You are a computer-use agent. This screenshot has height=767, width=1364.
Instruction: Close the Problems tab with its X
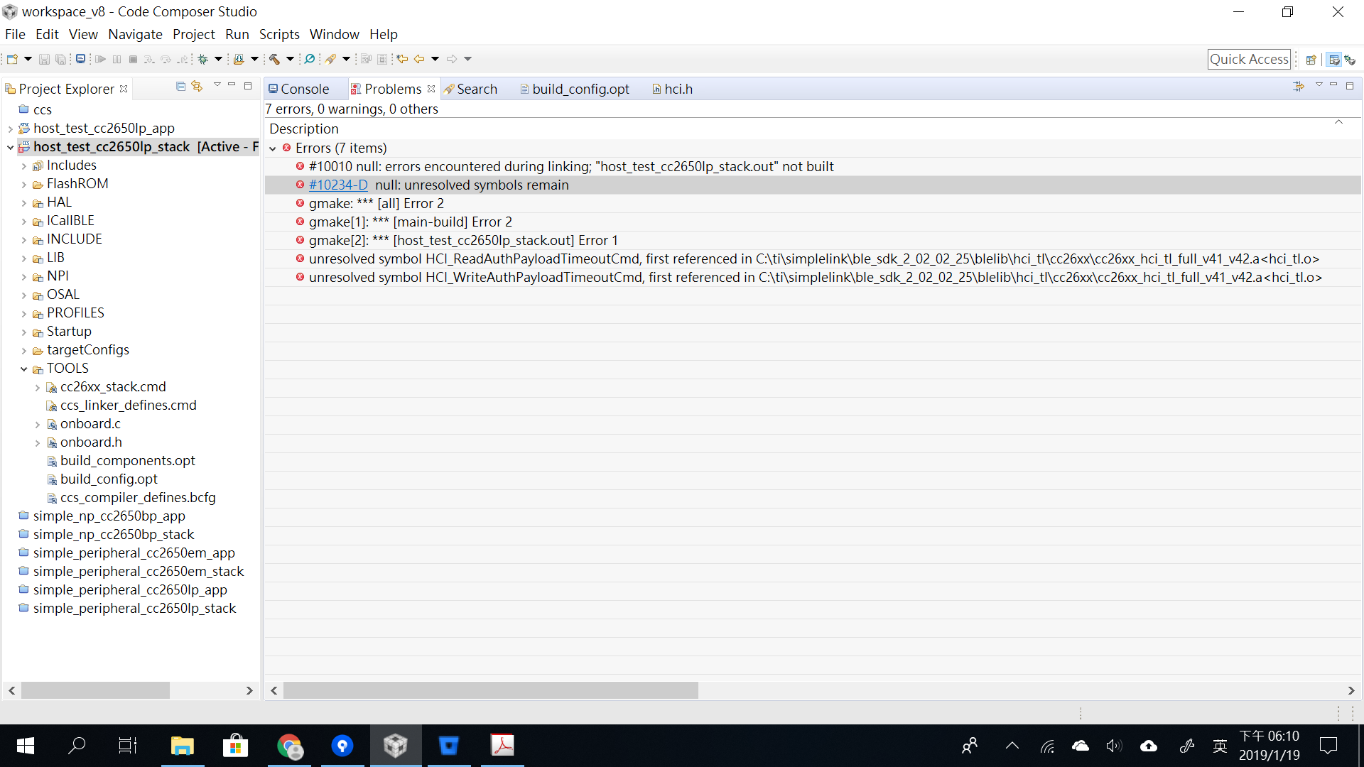(431, 89)
